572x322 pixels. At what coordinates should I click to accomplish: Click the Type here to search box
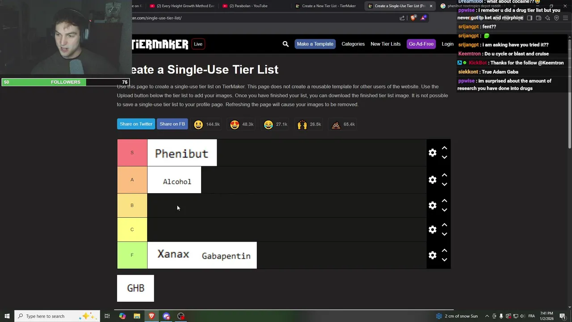[x=57, y=316]
